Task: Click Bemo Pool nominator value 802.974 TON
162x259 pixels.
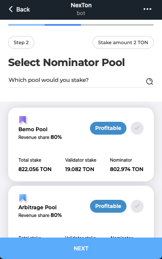Action: [x=126, y=169]
